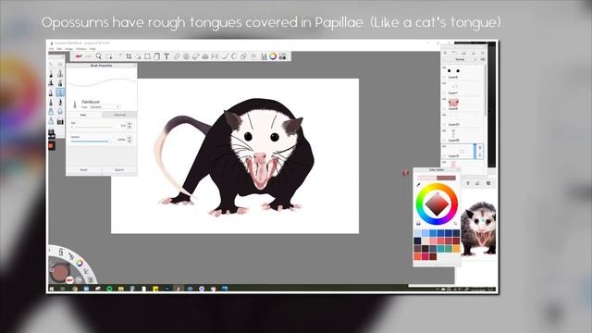
Task: Click the color wheel icon in the corner lagoon
Action: point(80,263)
